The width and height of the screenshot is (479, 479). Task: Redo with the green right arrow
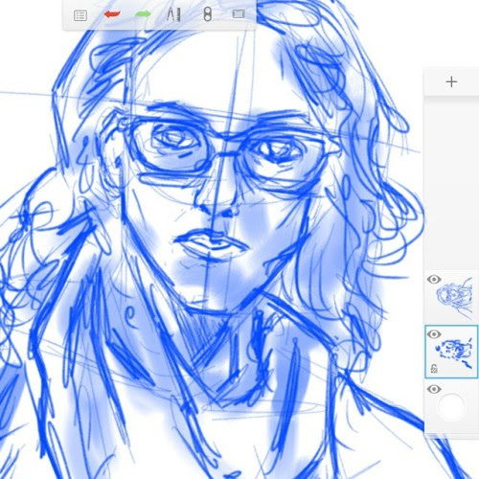tap(143, 14)
